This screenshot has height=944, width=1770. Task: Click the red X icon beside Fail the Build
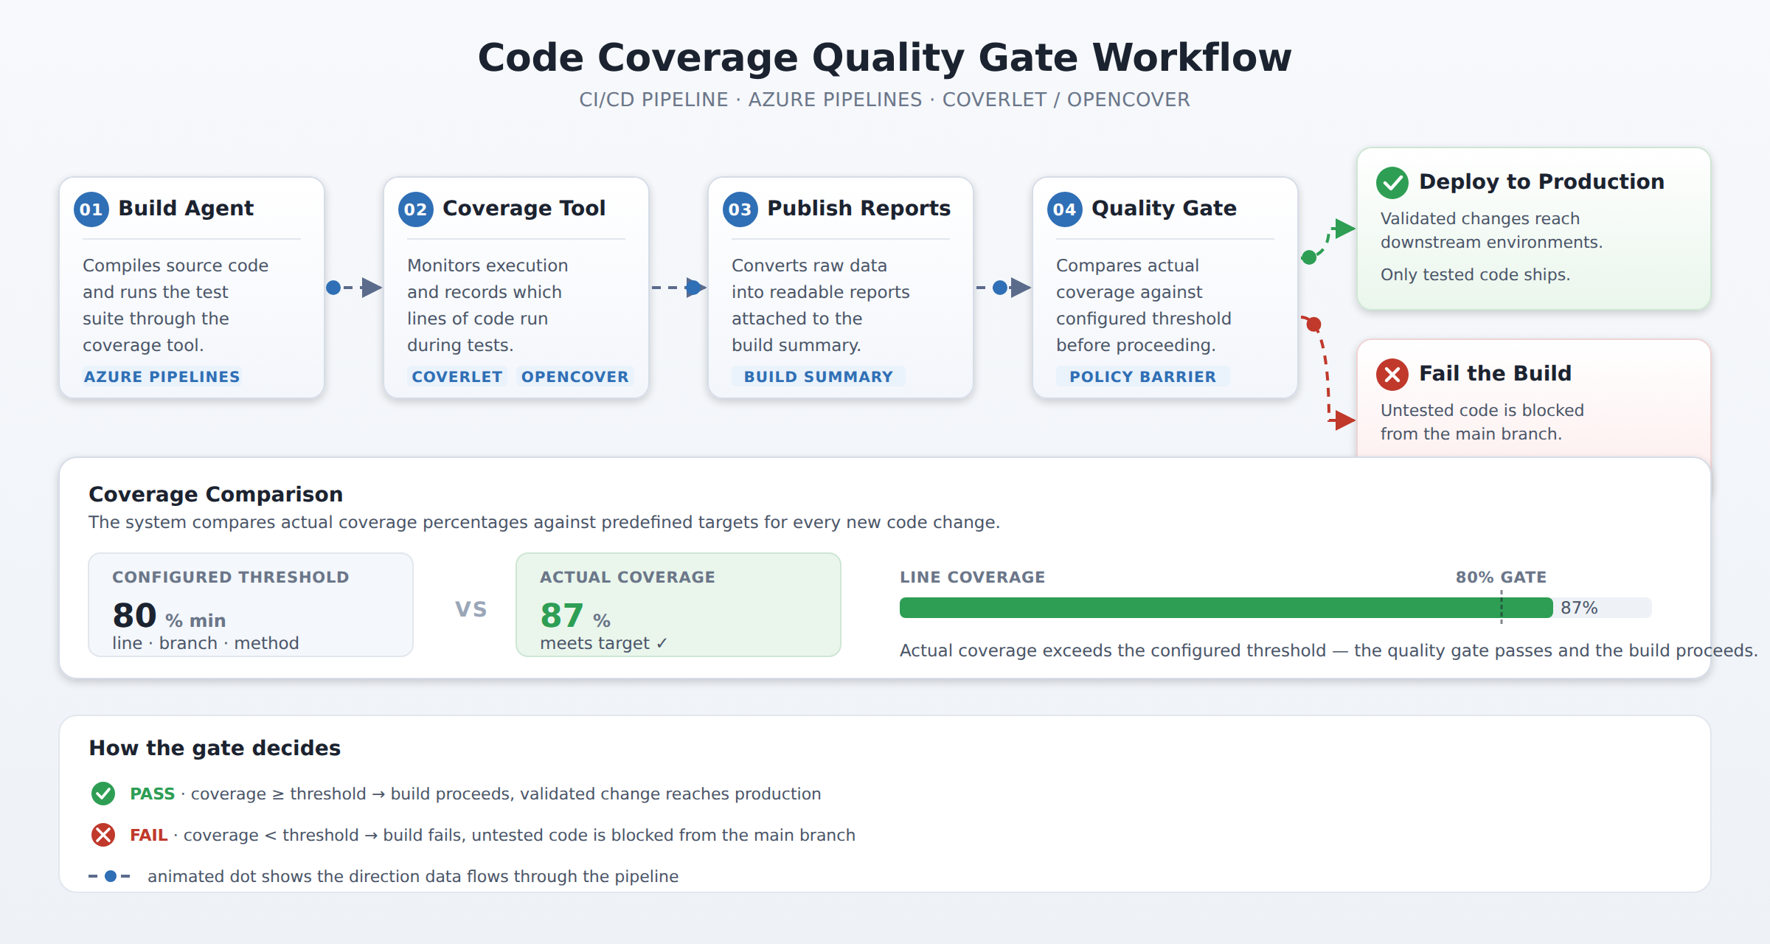[1392, 375]
